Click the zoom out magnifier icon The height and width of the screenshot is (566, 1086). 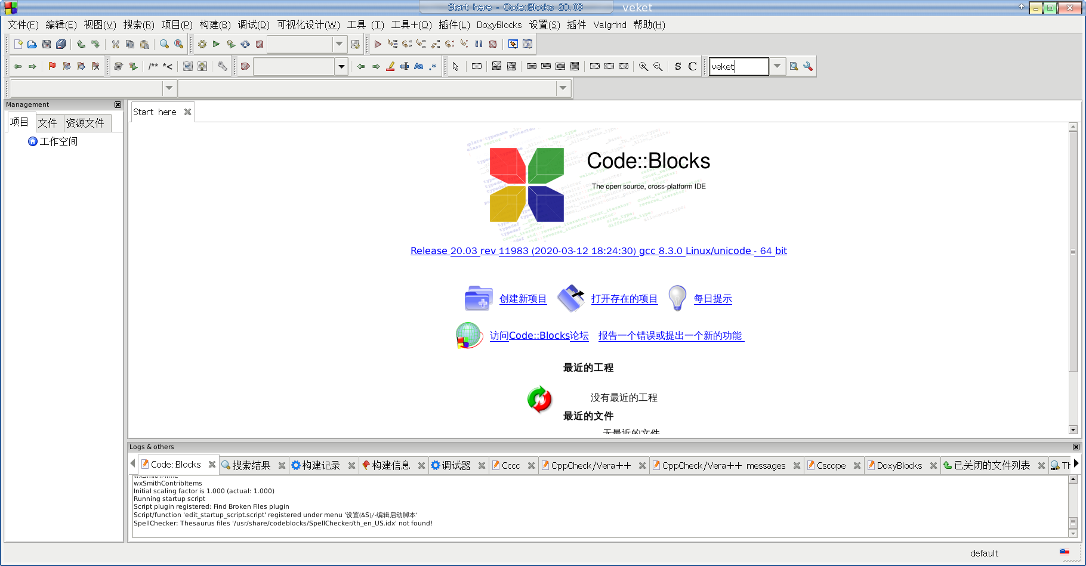coord(658,66)
